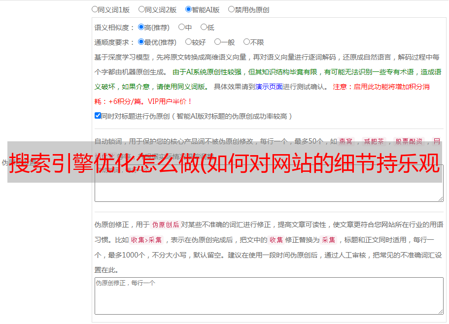The width and height of the screenshot is (449, 324).
Task: Click the 减肥茶 example keyword tag
Action: 374,141
